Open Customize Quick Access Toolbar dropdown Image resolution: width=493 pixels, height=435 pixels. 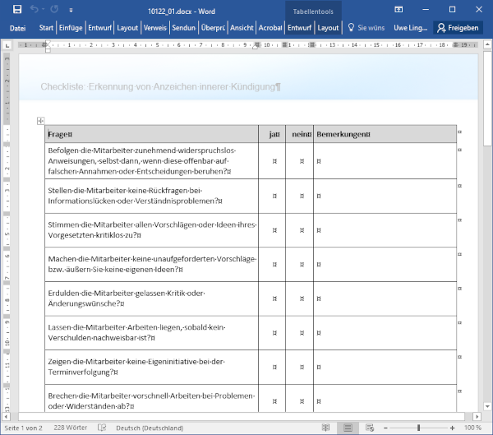point(72,10)
